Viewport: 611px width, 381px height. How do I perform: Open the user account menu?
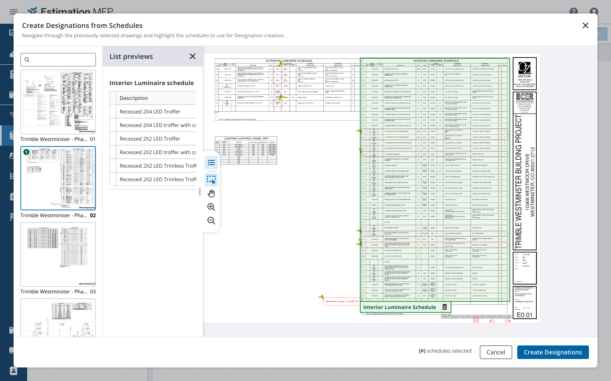click(593, 12)
